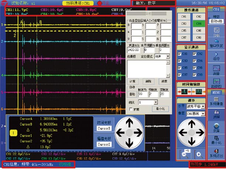
Task: Toggle CH6 display channel checkbox
Action: (x=194, y=68)
